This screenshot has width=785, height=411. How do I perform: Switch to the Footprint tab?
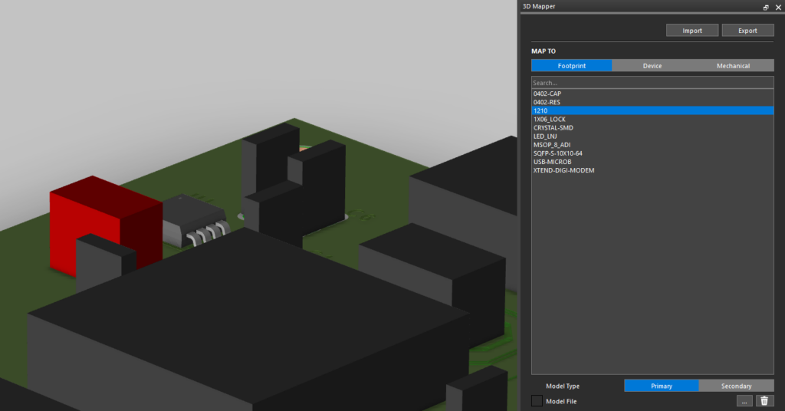pos(571,66)
